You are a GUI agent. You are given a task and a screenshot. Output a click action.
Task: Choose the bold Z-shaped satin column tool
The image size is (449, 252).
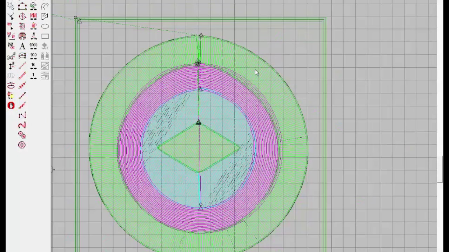pos(22,125)
